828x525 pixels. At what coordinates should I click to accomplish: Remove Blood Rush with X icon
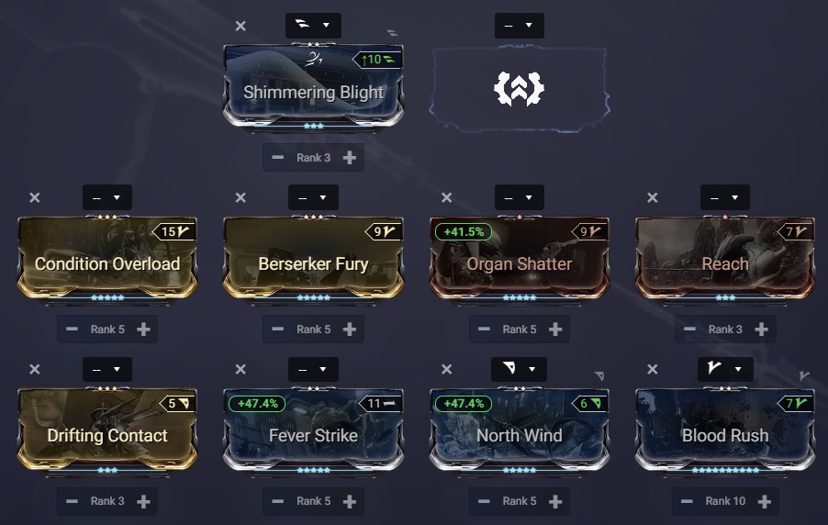click(x=652, y=369)
